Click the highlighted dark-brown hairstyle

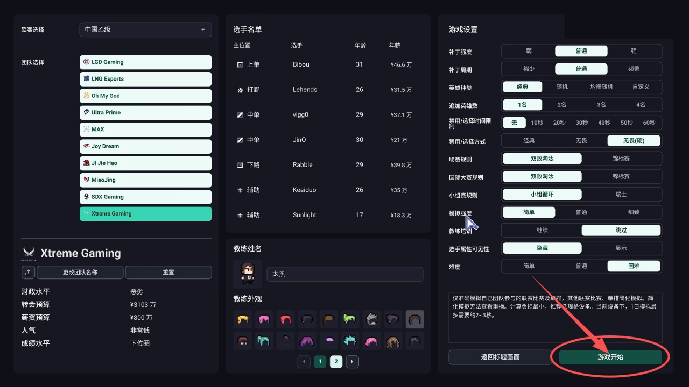click(x=415, y=319)
